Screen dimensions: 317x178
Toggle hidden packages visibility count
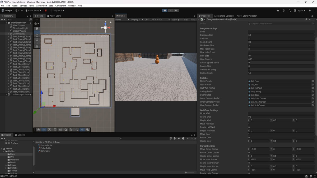click(x=194, y=138)
